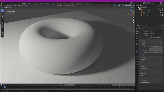
Task: Switch orthographic/perspective grid icon
Action: point(134,25)
